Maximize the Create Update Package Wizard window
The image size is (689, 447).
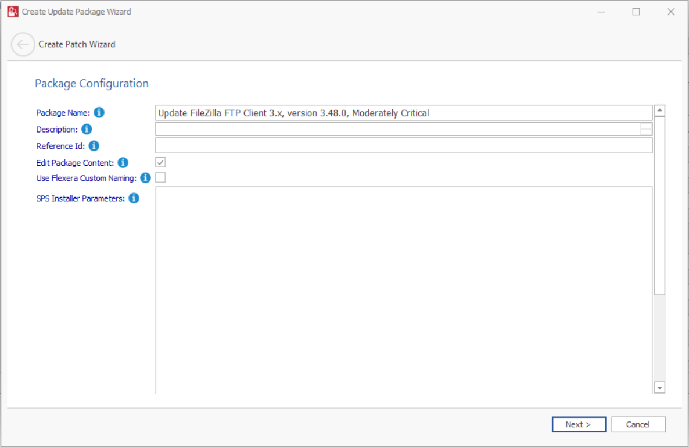pyautogui.click(x=636, y=12)
